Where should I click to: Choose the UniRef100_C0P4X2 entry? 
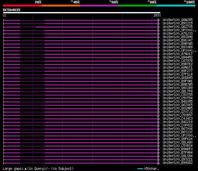pyautogui.click(x=178, y=126)
